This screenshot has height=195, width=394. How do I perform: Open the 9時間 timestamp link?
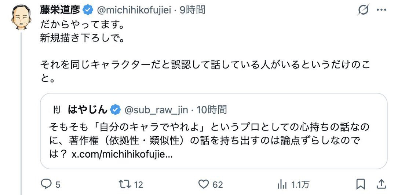(x=192, y=10)
